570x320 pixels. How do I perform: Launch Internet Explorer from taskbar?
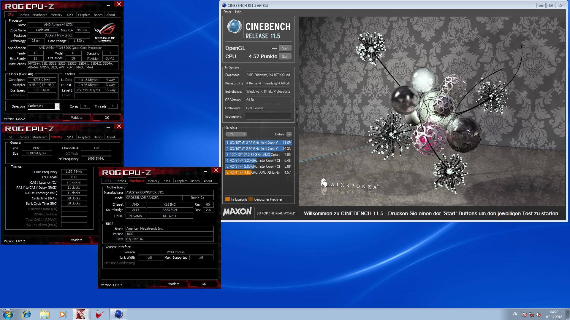(x=27, y=314)
